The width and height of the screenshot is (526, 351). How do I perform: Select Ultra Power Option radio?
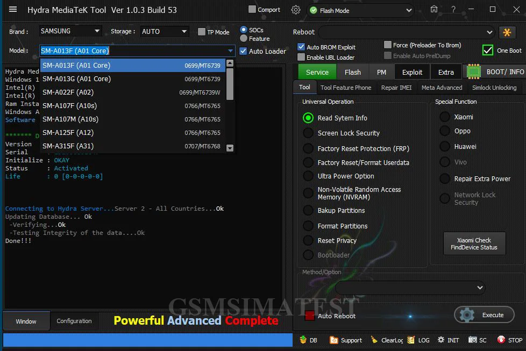[308, 176]
